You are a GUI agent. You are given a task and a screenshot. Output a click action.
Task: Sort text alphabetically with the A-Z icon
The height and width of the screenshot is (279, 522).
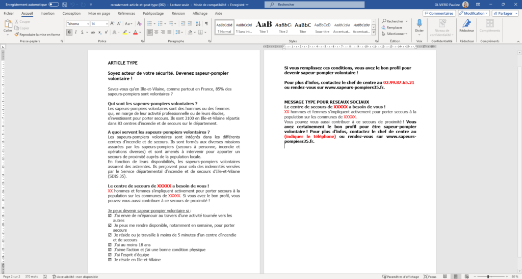(198, 23)
